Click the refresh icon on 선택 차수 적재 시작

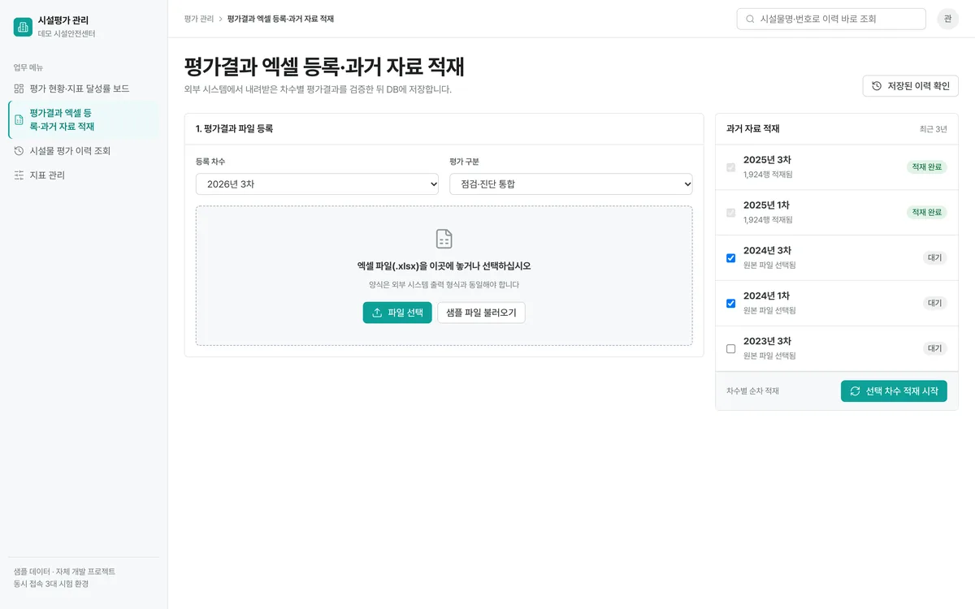click(x=855, y=391)
